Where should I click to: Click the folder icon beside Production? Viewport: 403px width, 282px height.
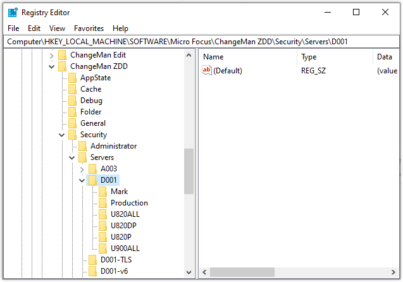coord(102,203)
